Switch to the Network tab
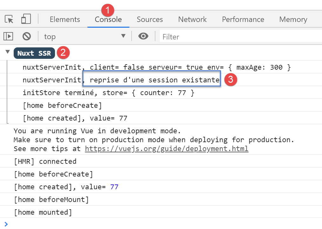Screen dimensions: 322x229 click(x=192, y=19)
